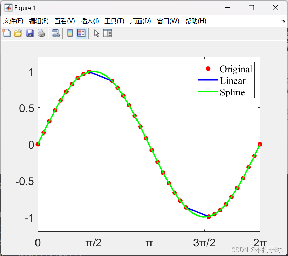Open the 文件(F) menu
Screen dimensions: 288x256
click(13, 21)
